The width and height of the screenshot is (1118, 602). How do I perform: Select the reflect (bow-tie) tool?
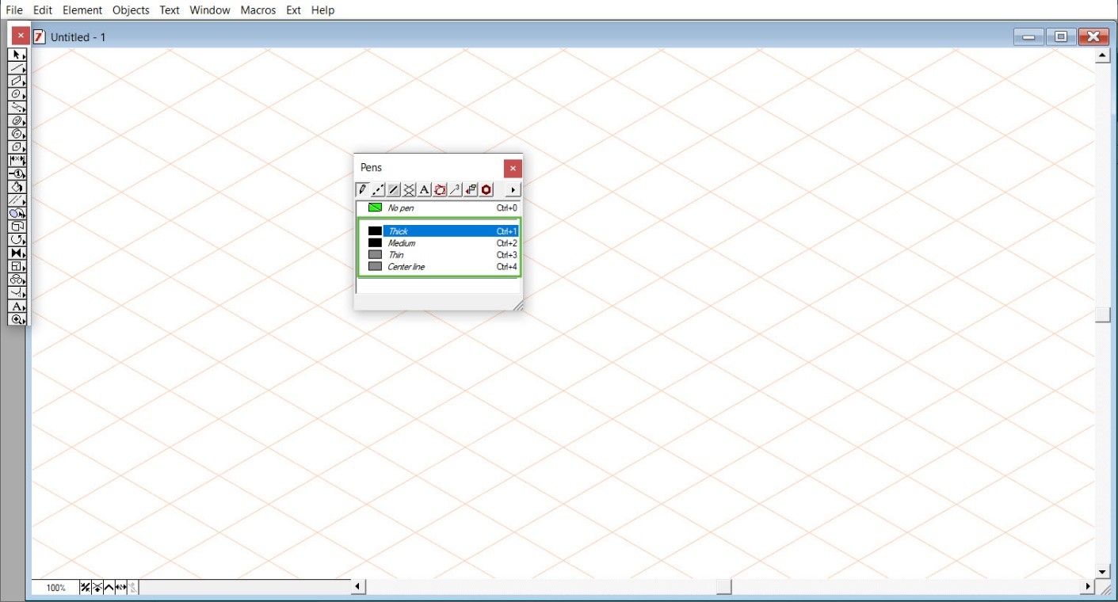point(17,253)
